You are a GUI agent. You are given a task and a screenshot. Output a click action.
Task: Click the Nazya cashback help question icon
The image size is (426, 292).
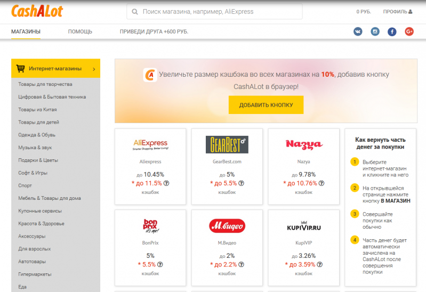[321, 183]
